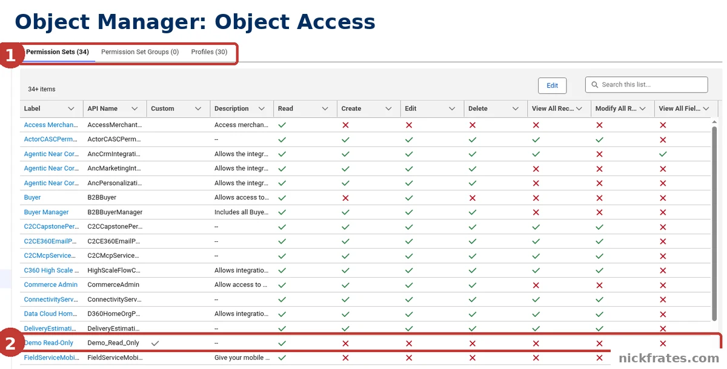Open View All Fields column dropdown
The width and height of the screenshot is (727, 369).
tap(706, 109)
